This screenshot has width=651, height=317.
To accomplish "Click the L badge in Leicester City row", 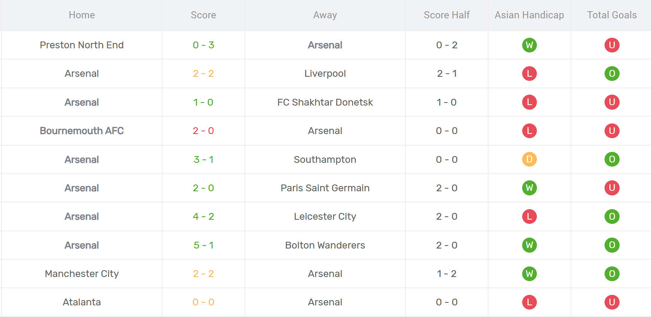I will [529, 217].
